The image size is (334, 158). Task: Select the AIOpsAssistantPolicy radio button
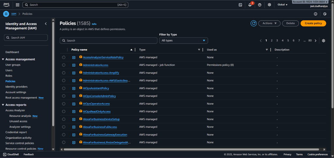[64, 88]
